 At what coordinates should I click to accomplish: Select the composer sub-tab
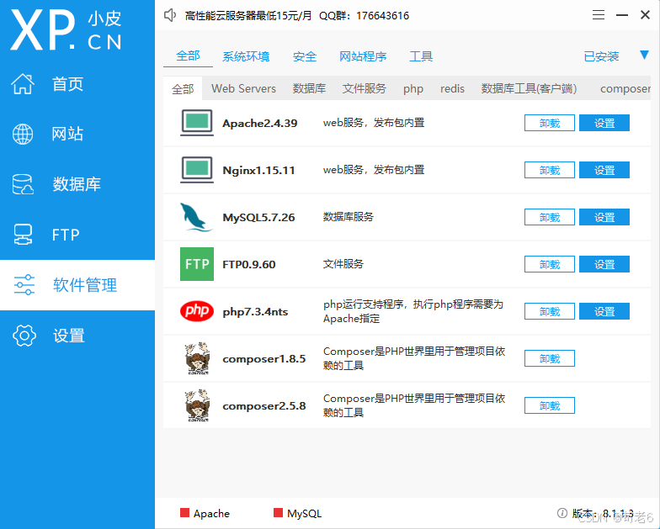pos(625,89)
